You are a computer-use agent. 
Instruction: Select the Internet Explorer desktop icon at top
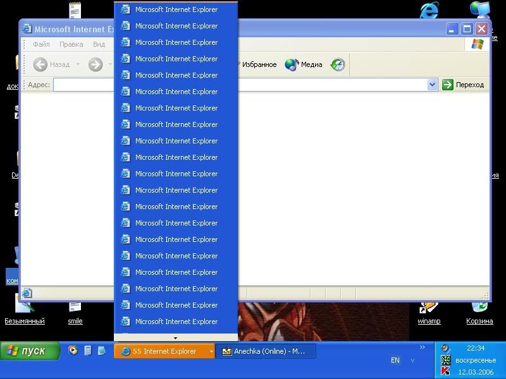(429, 9)
